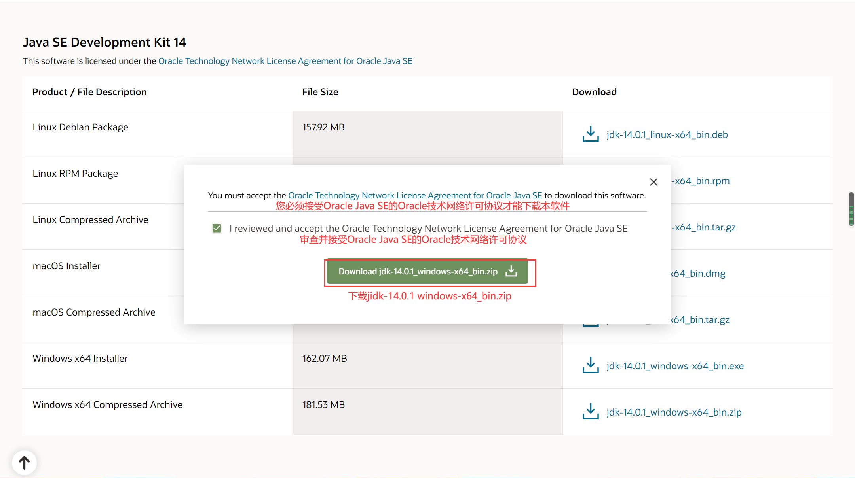This screenshot has width=855, height=478.
Task: Click the macOS x64_bin.tar.gz link
Action: [700, 320]
